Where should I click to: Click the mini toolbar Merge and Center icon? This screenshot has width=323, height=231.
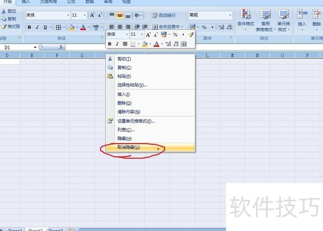(x=183, y=44)
